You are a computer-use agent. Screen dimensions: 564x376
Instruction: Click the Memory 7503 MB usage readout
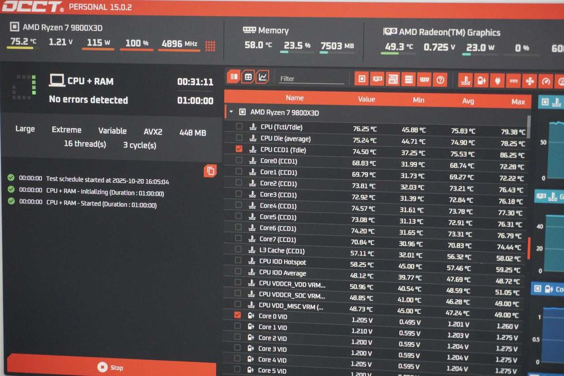[337, 46]
